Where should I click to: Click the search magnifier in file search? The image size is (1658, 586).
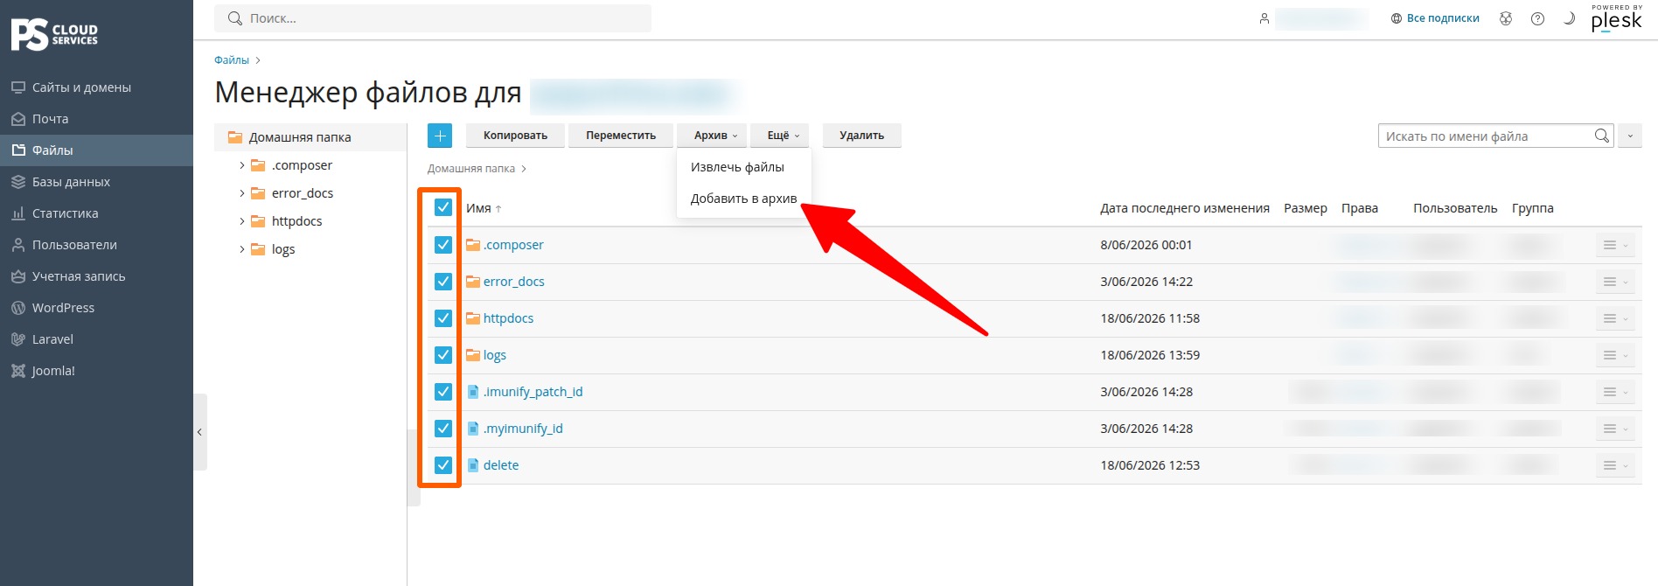click(1601, 136)
